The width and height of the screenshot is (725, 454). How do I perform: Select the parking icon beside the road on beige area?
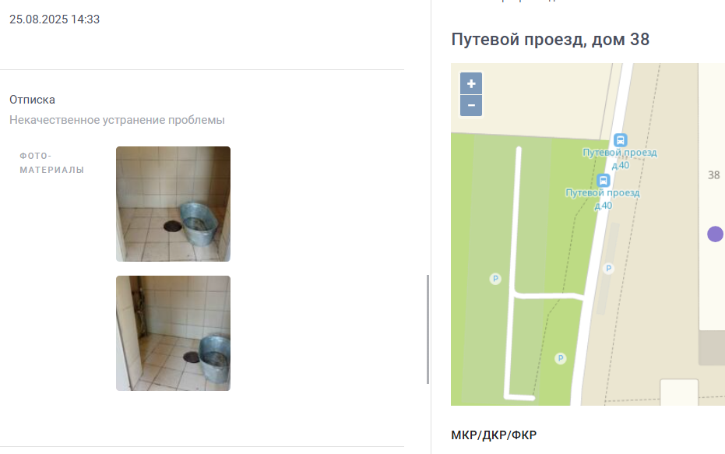coord(608,268)
